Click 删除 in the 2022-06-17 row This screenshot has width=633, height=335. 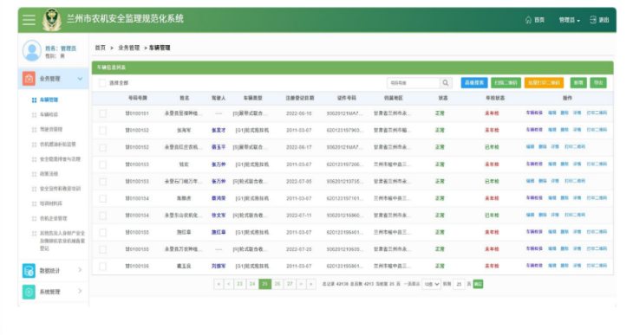click(543, 147)
